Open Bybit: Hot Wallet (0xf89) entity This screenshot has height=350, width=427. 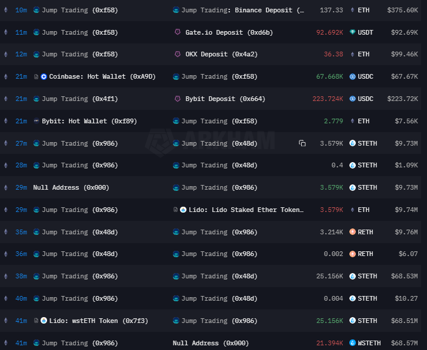(89, 121)
